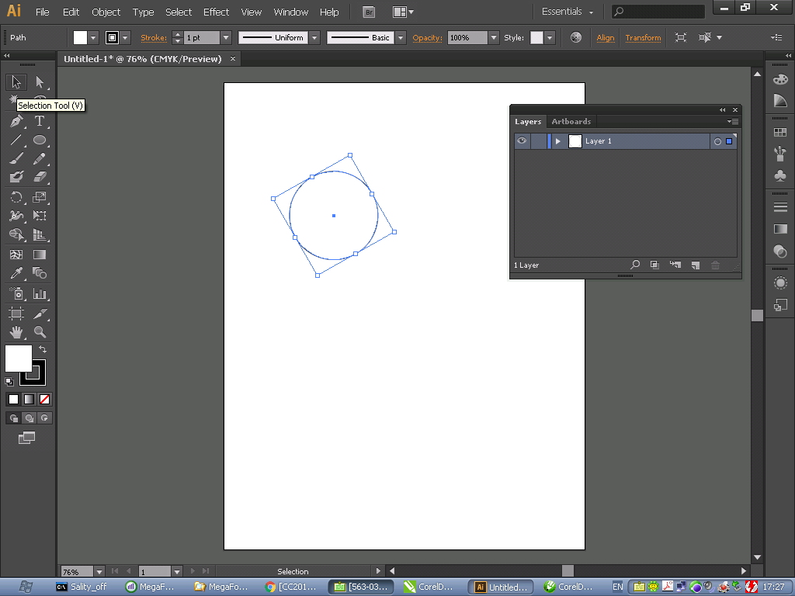Select the Scale tool
795x596 pixels.
pos(40,196)
